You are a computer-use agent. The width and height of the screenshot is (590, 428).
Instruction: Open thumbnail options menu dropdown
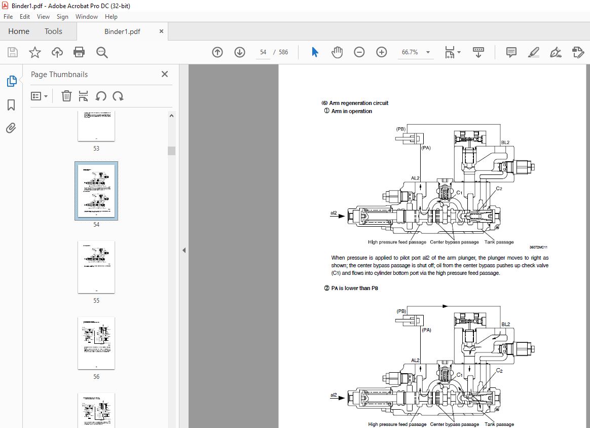pyautogui.click(x=39, y=96)
